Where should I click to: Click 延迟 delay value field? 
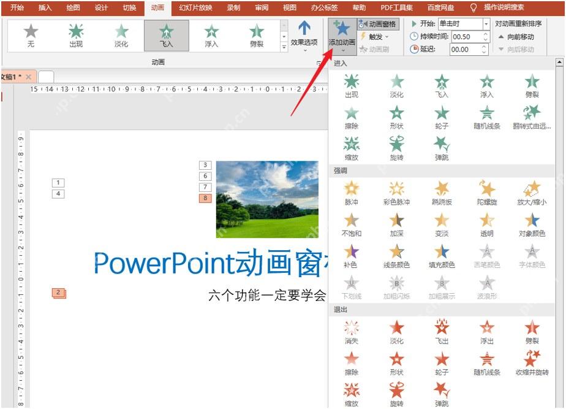pos(466,49)
